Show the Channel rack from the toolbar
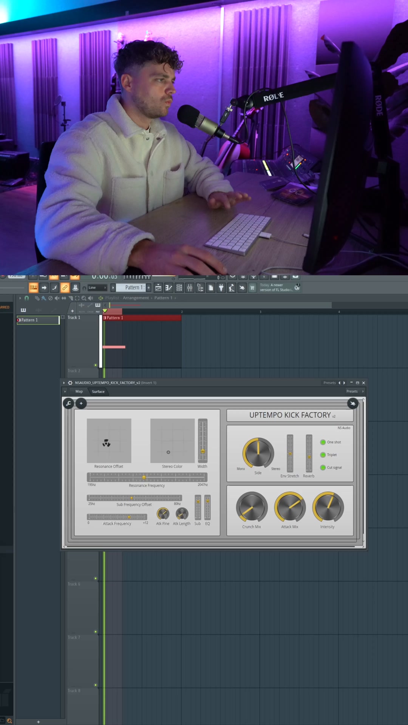Screen dimensions: 408x725 point(179,288)
